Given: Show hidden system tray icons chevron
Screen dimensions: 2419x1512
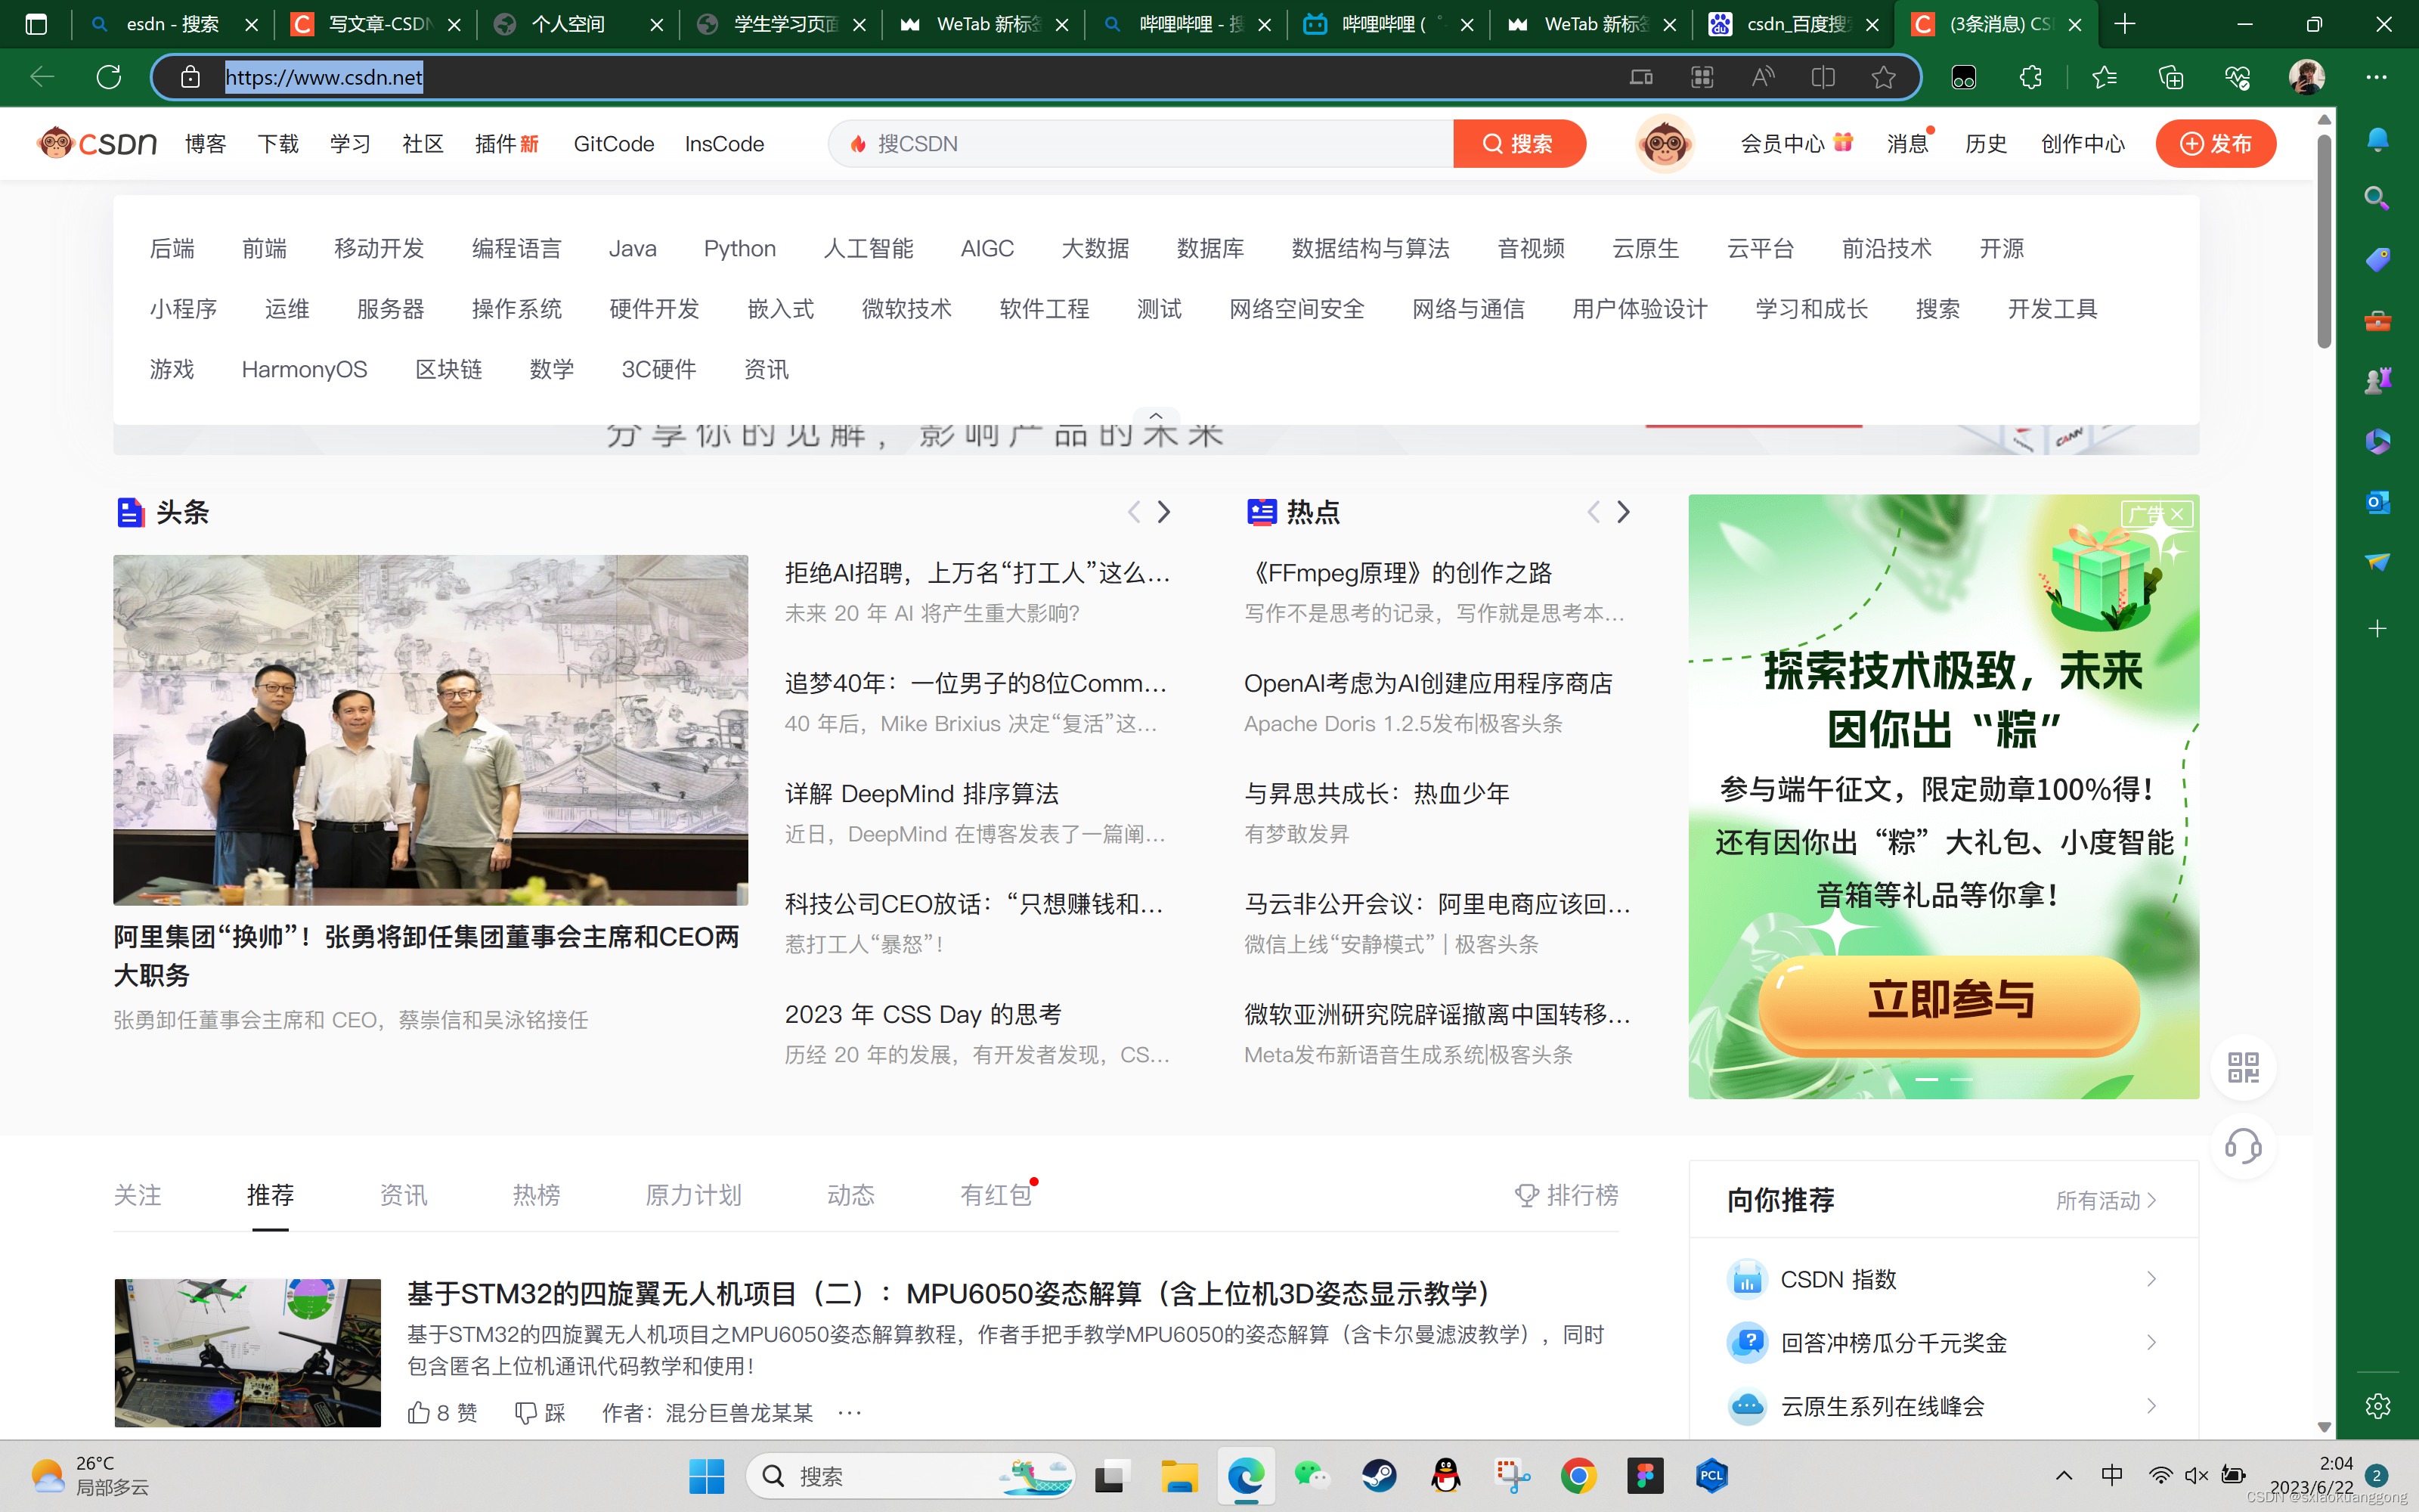Looking at the screenshot, I should (x=2063, y=1475).
